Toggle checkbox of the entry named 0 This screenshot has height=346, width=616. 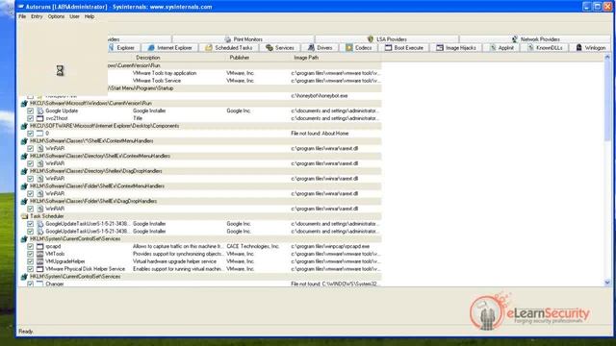pos(30,134)
